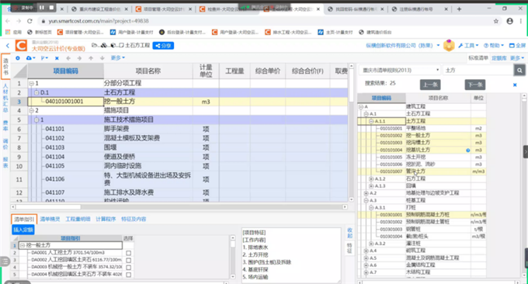Select the 010301001 预制钢筋混凝土方桩 row
Viewport: 528px width, 284px height.
[422, 214]
